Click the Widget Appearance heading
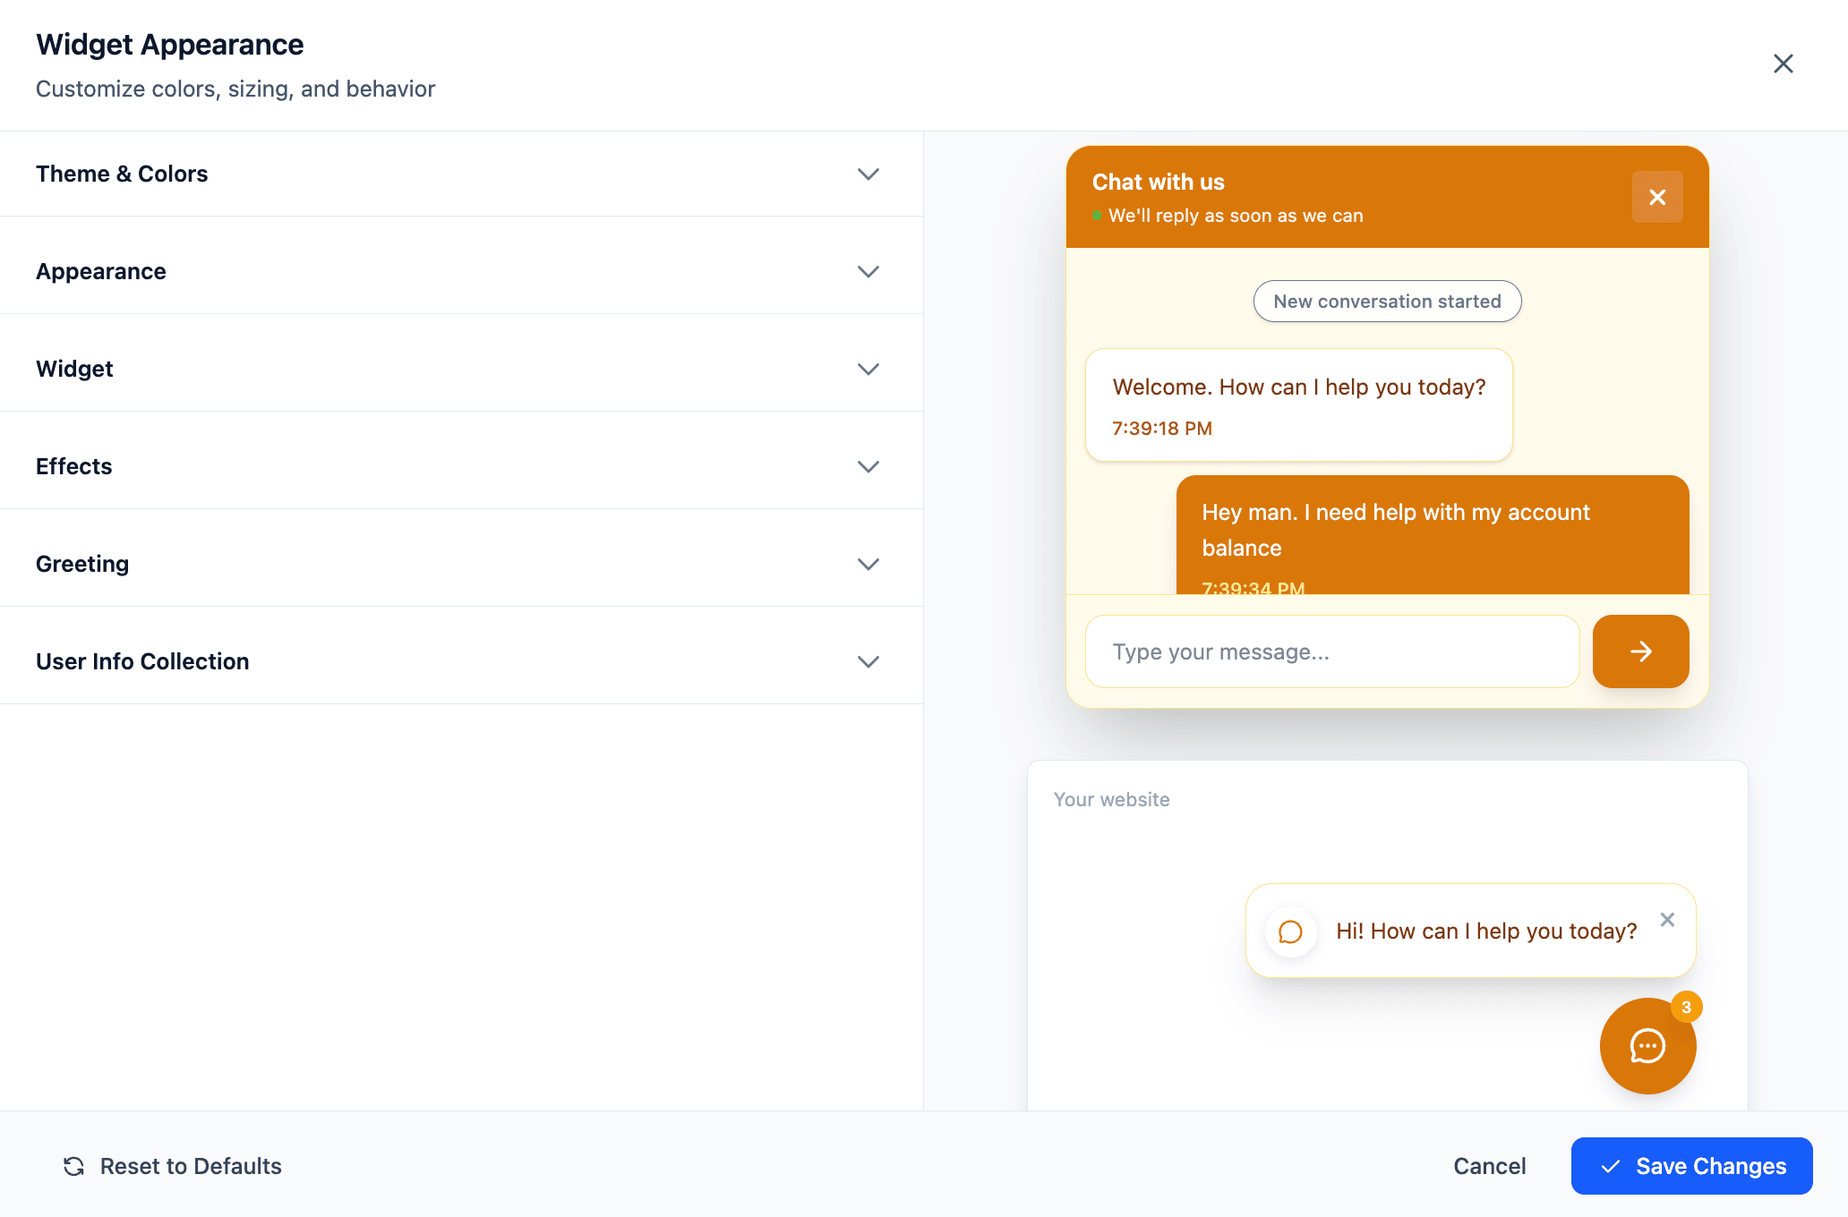The width and height of the screenshot is (1848, 1217). click(170, 45)
